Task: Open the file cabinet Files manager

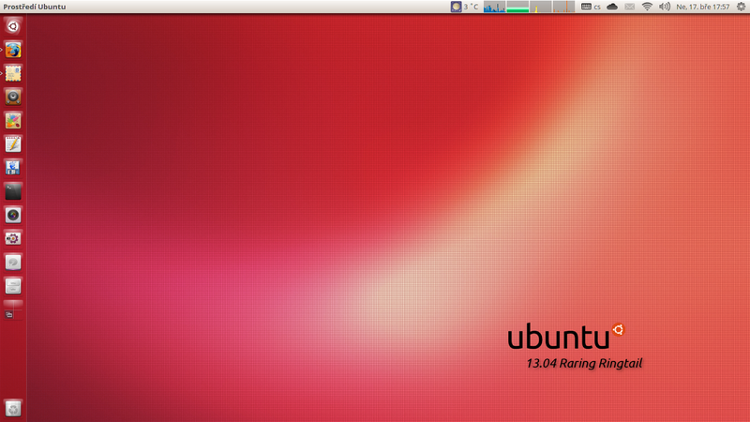Action: (13, 286)
